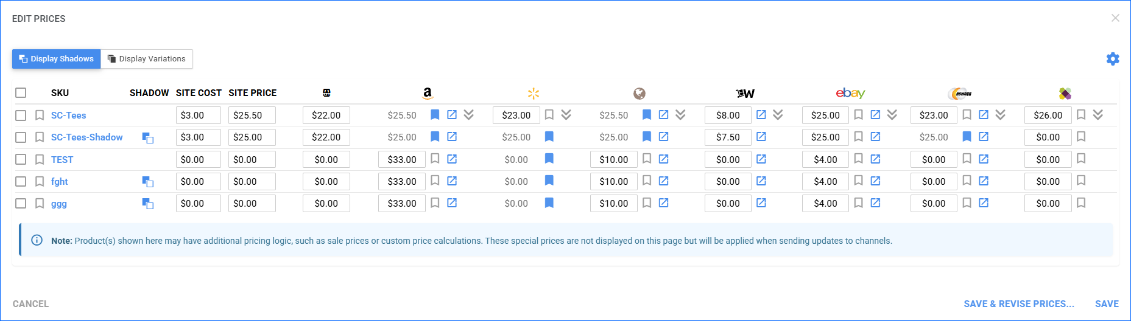Tick the checkbox for ggg row
1131x321 pixels.
tap(21, 204)
